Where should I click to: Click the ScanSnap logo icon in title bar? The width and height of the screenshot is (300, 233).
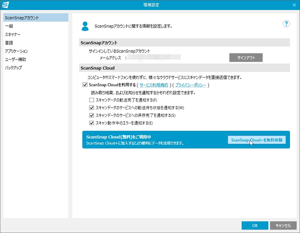click(x=5, y=5)
